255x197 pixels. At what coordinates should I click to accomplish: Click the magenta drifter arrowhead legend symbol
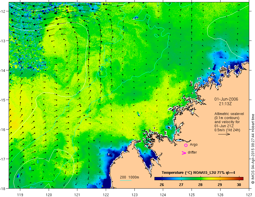coord(184,153)
